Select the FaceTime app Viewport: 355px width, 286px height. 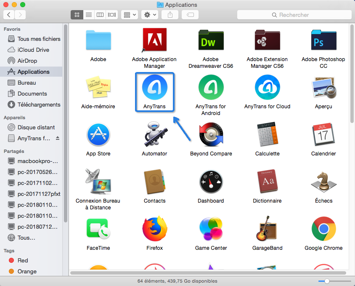tap(98, 229)
